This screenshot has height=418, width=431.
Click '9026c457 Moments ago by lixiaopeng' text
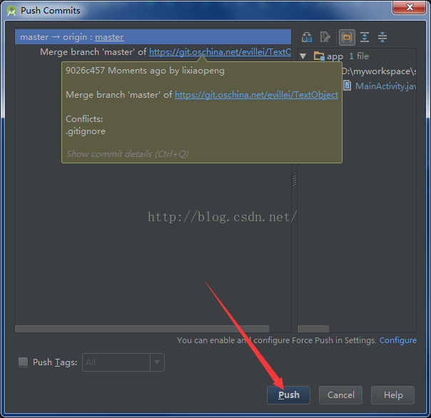pos(145,71)
